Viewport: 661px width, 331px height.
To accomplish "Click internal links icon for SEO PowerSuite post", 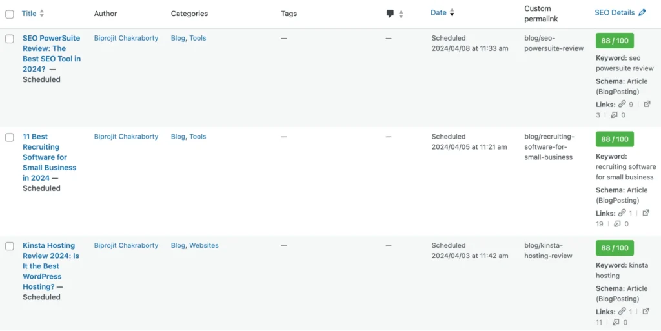I will [x=622, y=105].
